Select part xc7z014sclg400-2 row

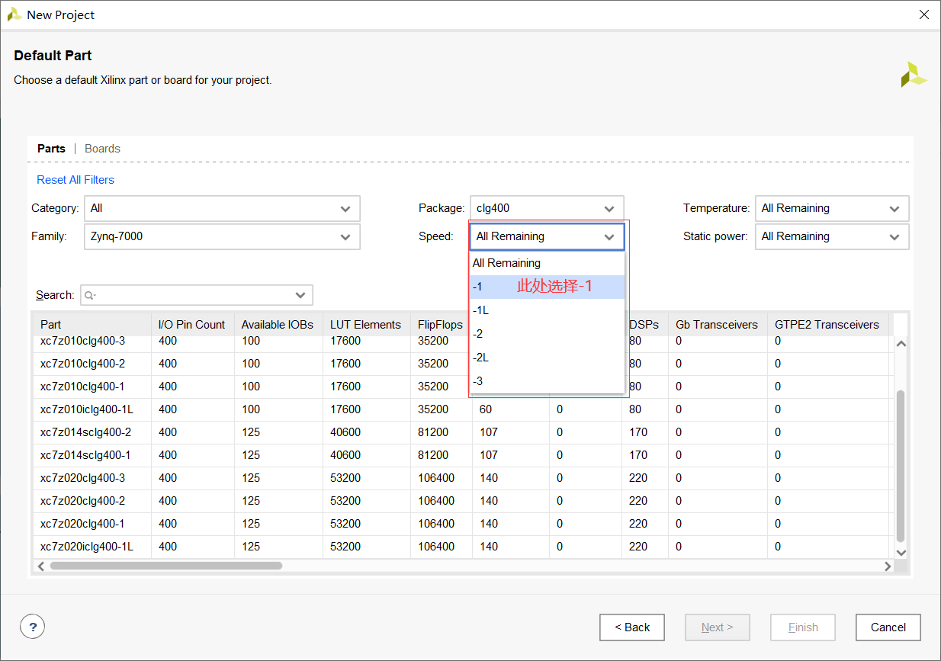point(461,432)
